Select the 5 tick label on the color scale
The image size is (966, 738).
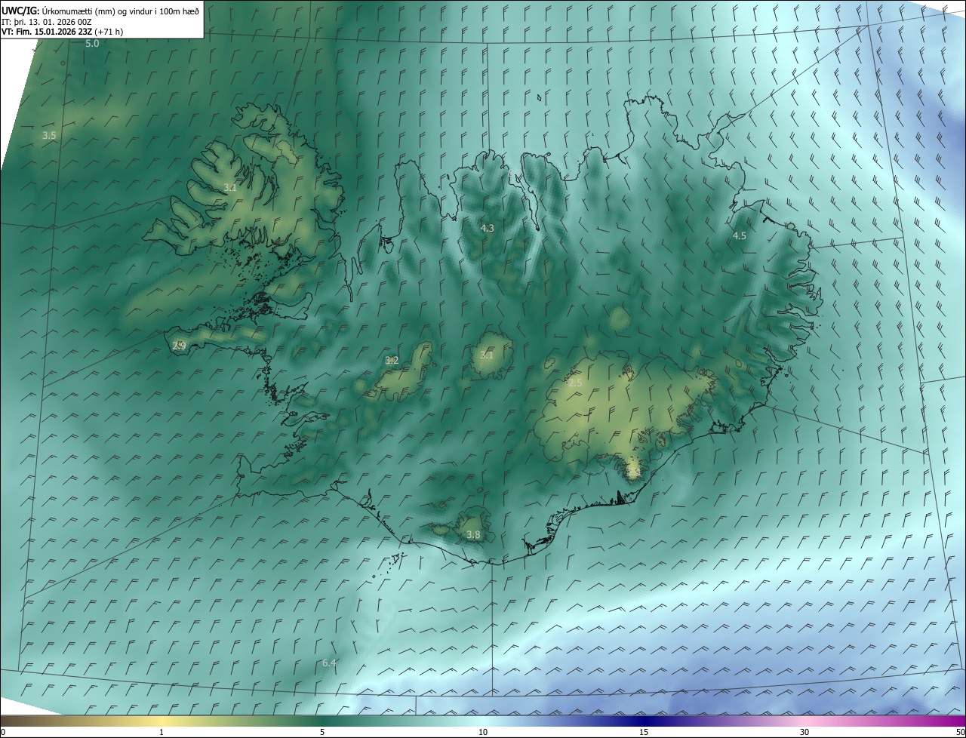[322, 732]
